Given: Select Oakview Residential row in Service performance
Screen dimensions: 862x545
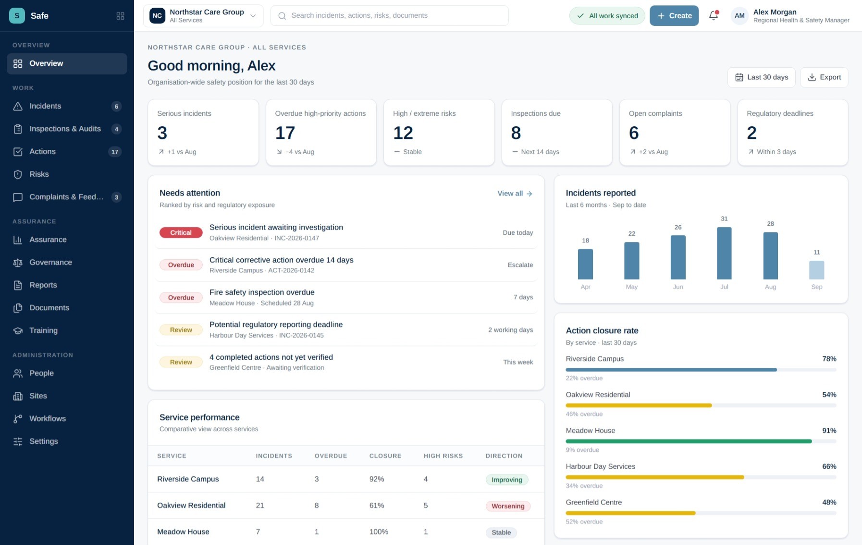Looking at the screenshot, I should tap(346, 506).
